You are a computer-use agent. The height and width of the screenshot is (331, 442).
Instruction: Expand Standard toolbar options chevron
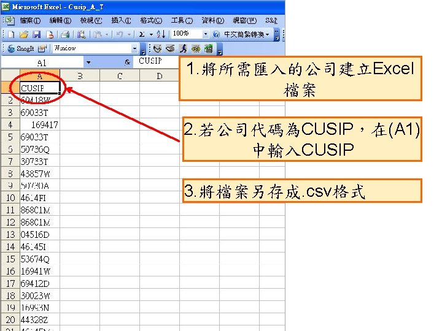[x=277, y=34]
